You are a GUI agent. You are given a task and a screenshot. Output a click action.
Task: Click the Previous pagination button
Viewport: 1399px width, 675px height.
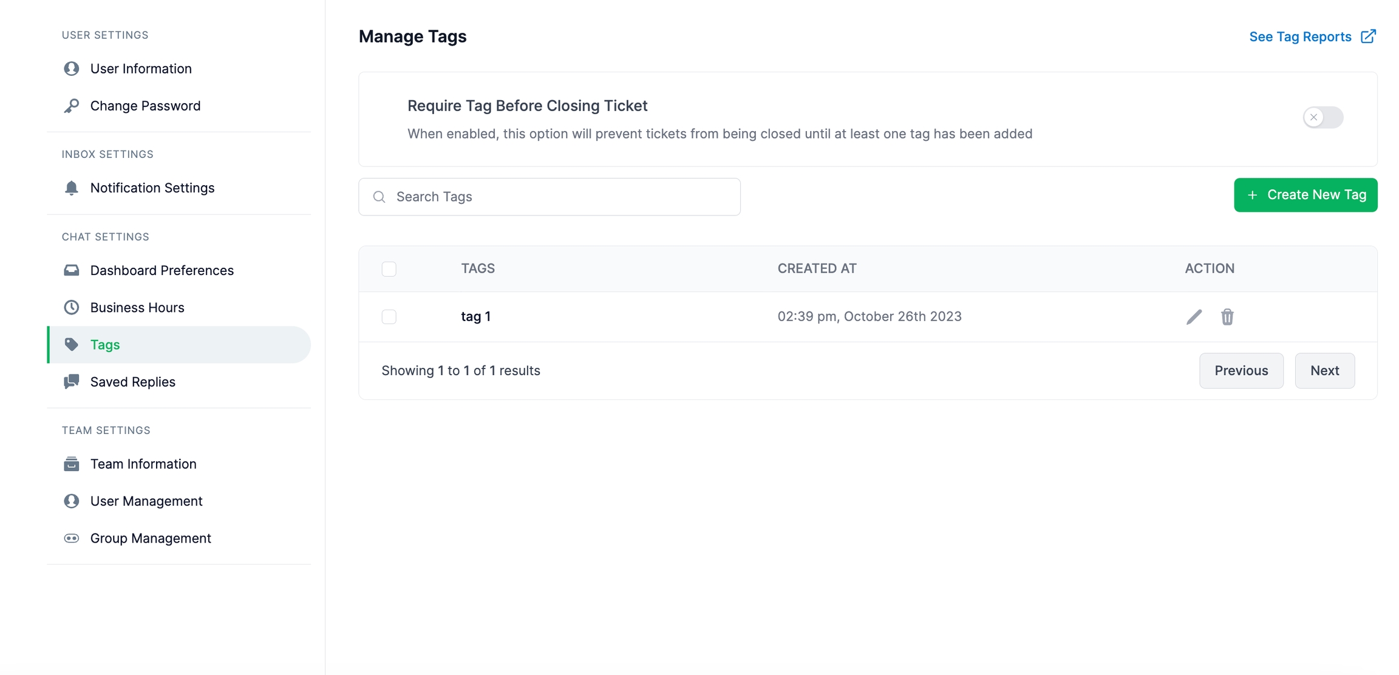click(1241, 370)
